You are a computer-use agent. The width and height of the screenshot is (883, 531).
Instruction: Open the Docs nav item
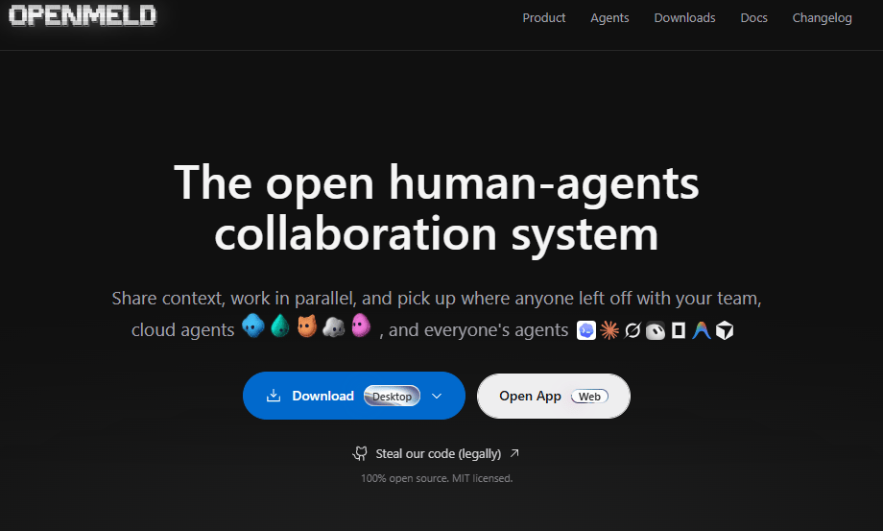753,18
